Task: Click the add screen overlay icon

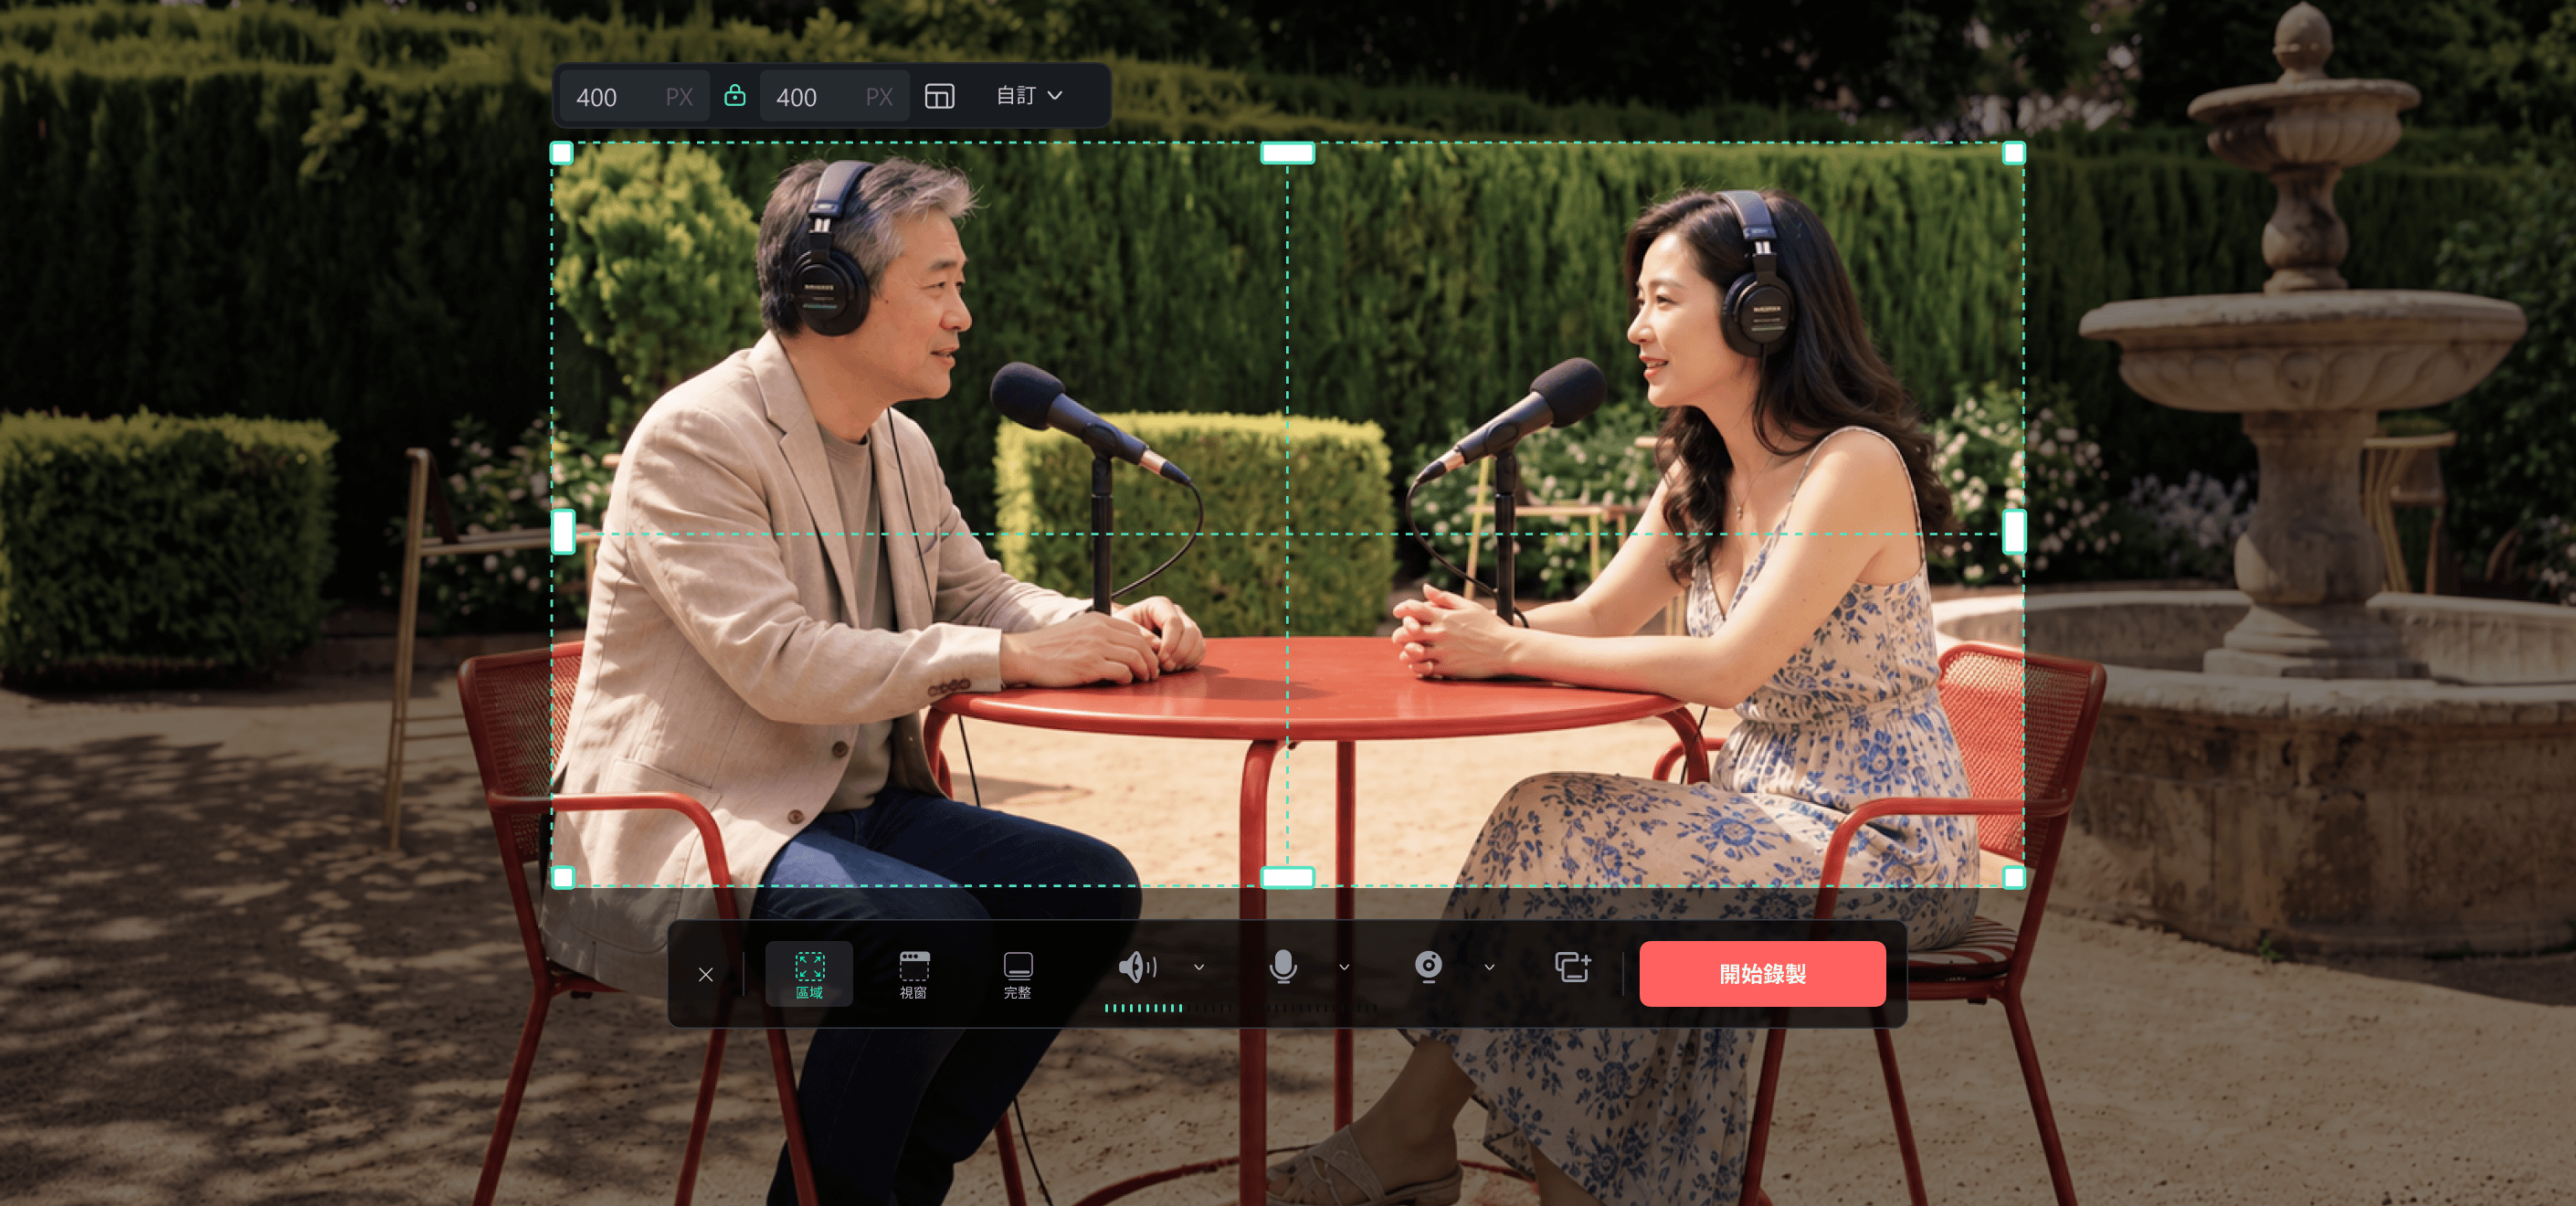Action: click(1572, 967)
